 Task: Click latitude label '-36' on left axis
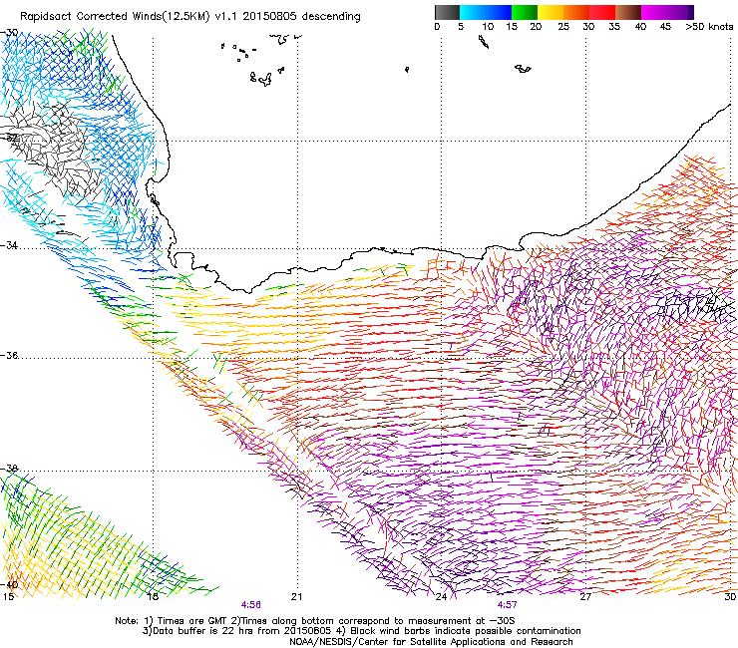point(9,355)
